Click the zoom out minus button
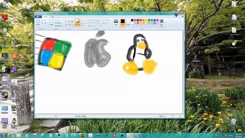245x138 pixels. (165, 116)
